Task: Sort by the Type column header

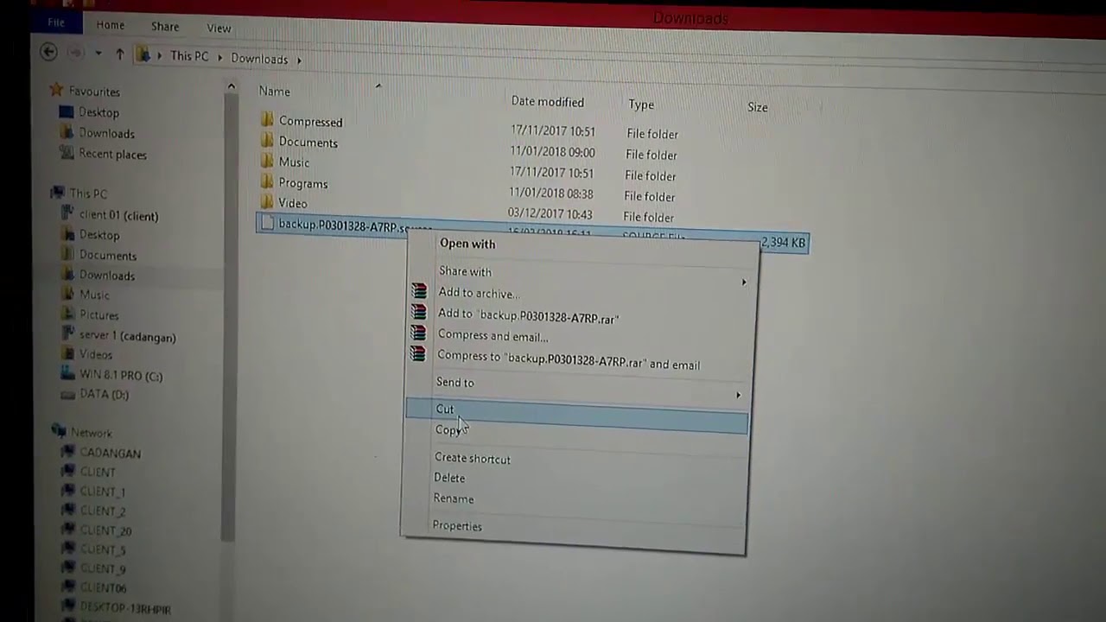Action: click(641, 105)
